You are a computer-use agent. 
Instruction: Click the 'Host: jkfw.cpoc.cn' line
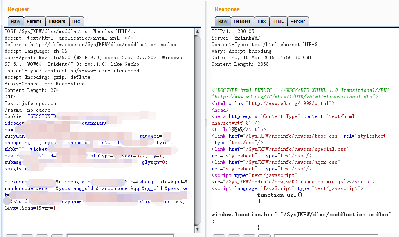point(30,103)
